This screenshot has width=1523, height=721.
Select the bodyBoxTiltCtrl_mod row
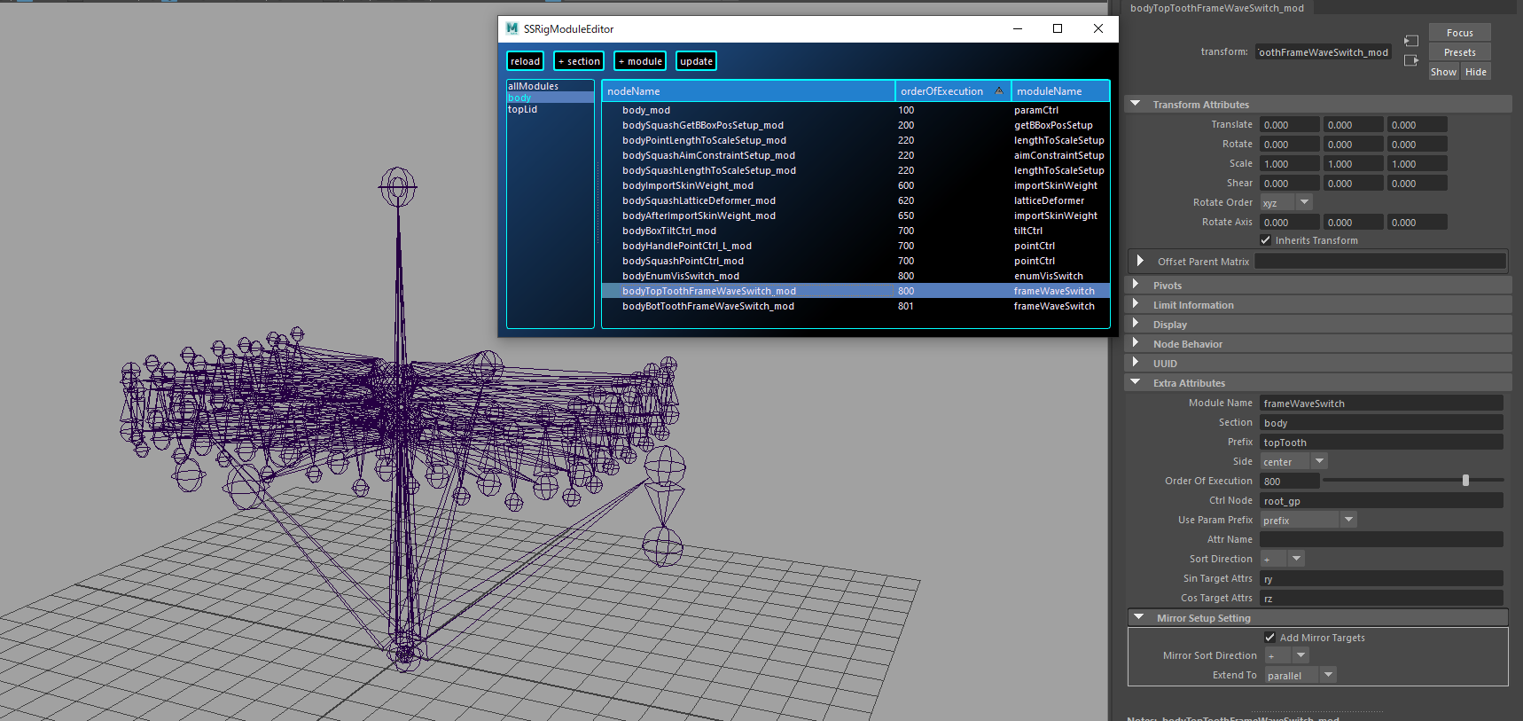tap(855, 231)
